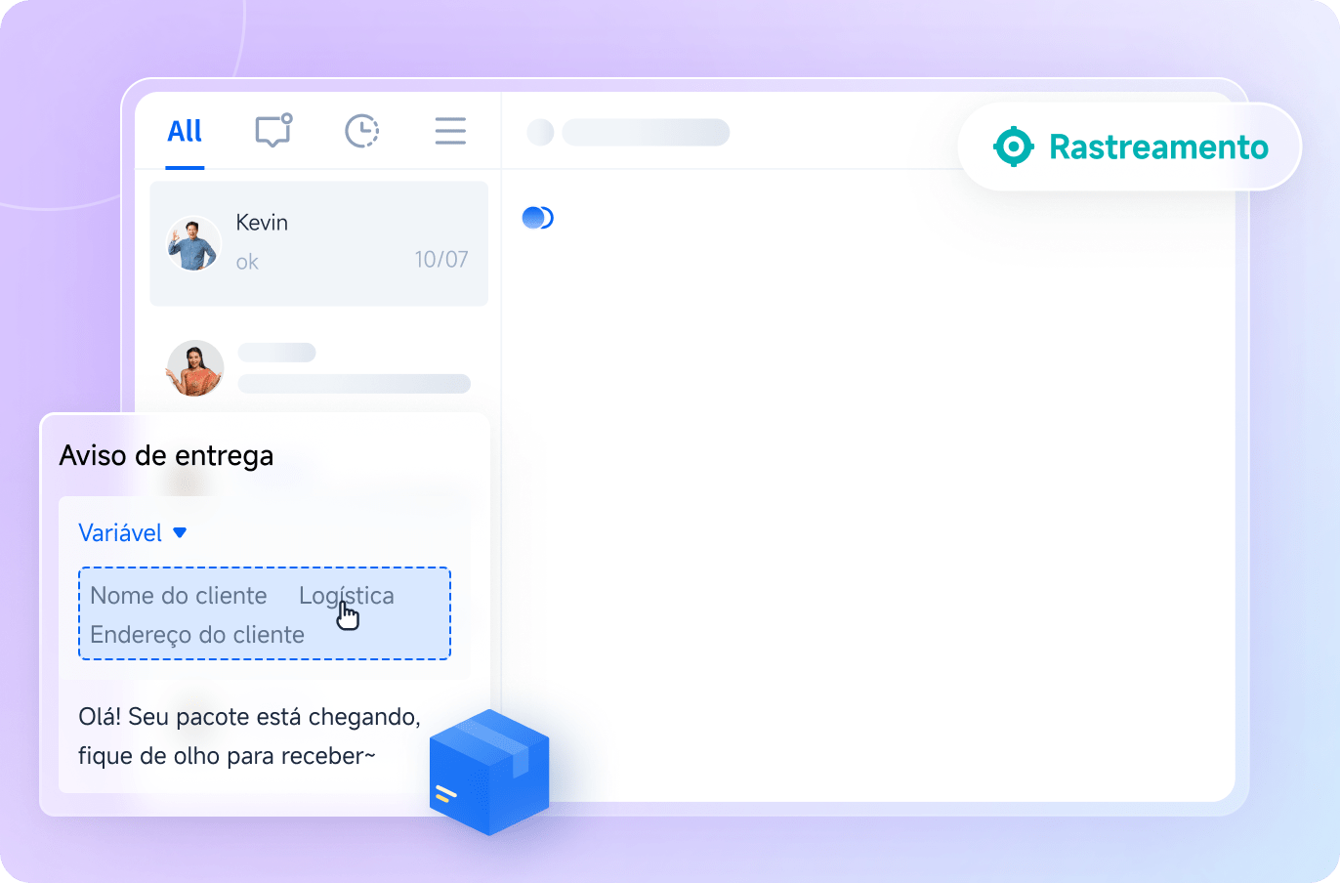The height and width of the screenshot is (883, 1340).
Task: Click the clock history icon
Action: (361, 131)
